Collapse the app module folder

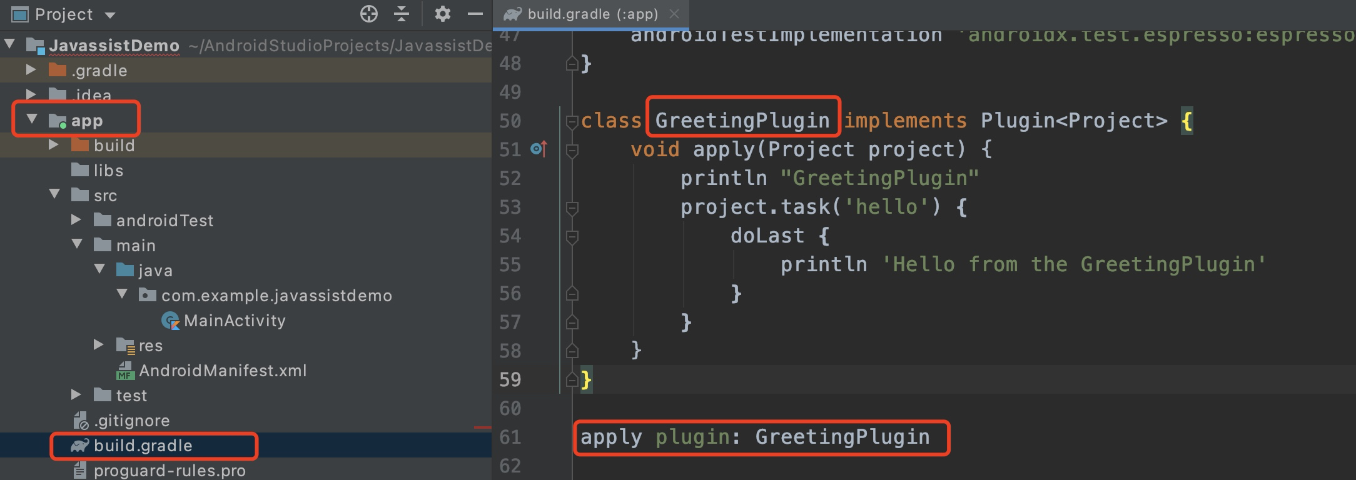(x=32, y=119)
